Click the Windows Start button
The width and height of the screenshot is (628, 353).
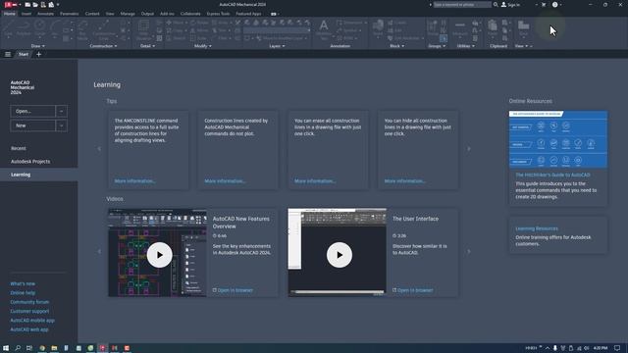click(x=6, y=348)
